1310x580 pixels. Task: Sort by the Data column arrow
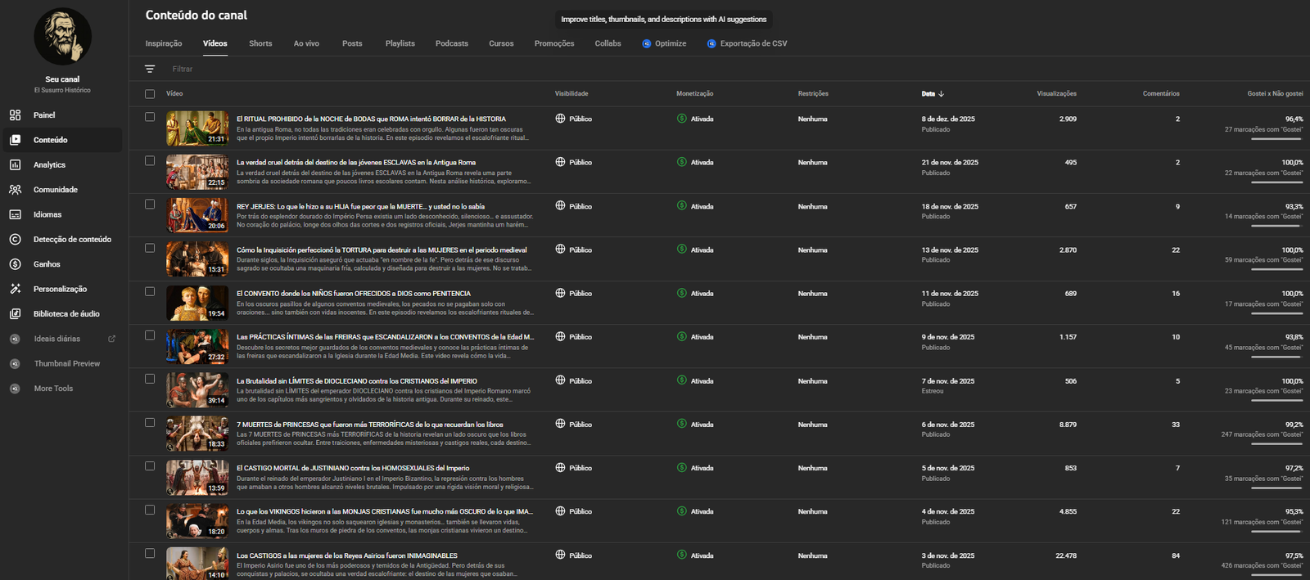click(942, 94)
